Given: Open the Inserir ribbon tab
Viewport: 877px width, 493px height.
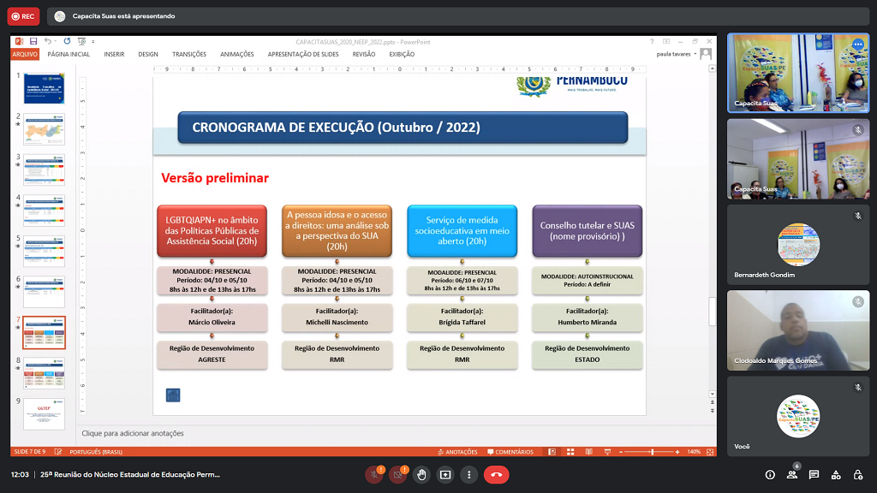Looking at the screenshot, I should point(114,54).
